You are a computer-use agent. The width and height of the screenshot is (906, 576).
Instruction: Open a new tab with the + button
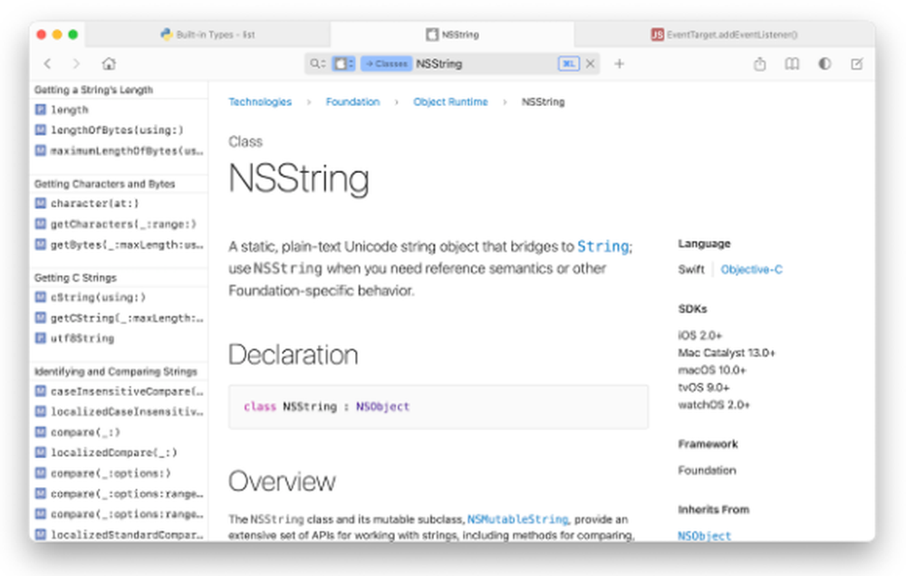tap(618, 63)
